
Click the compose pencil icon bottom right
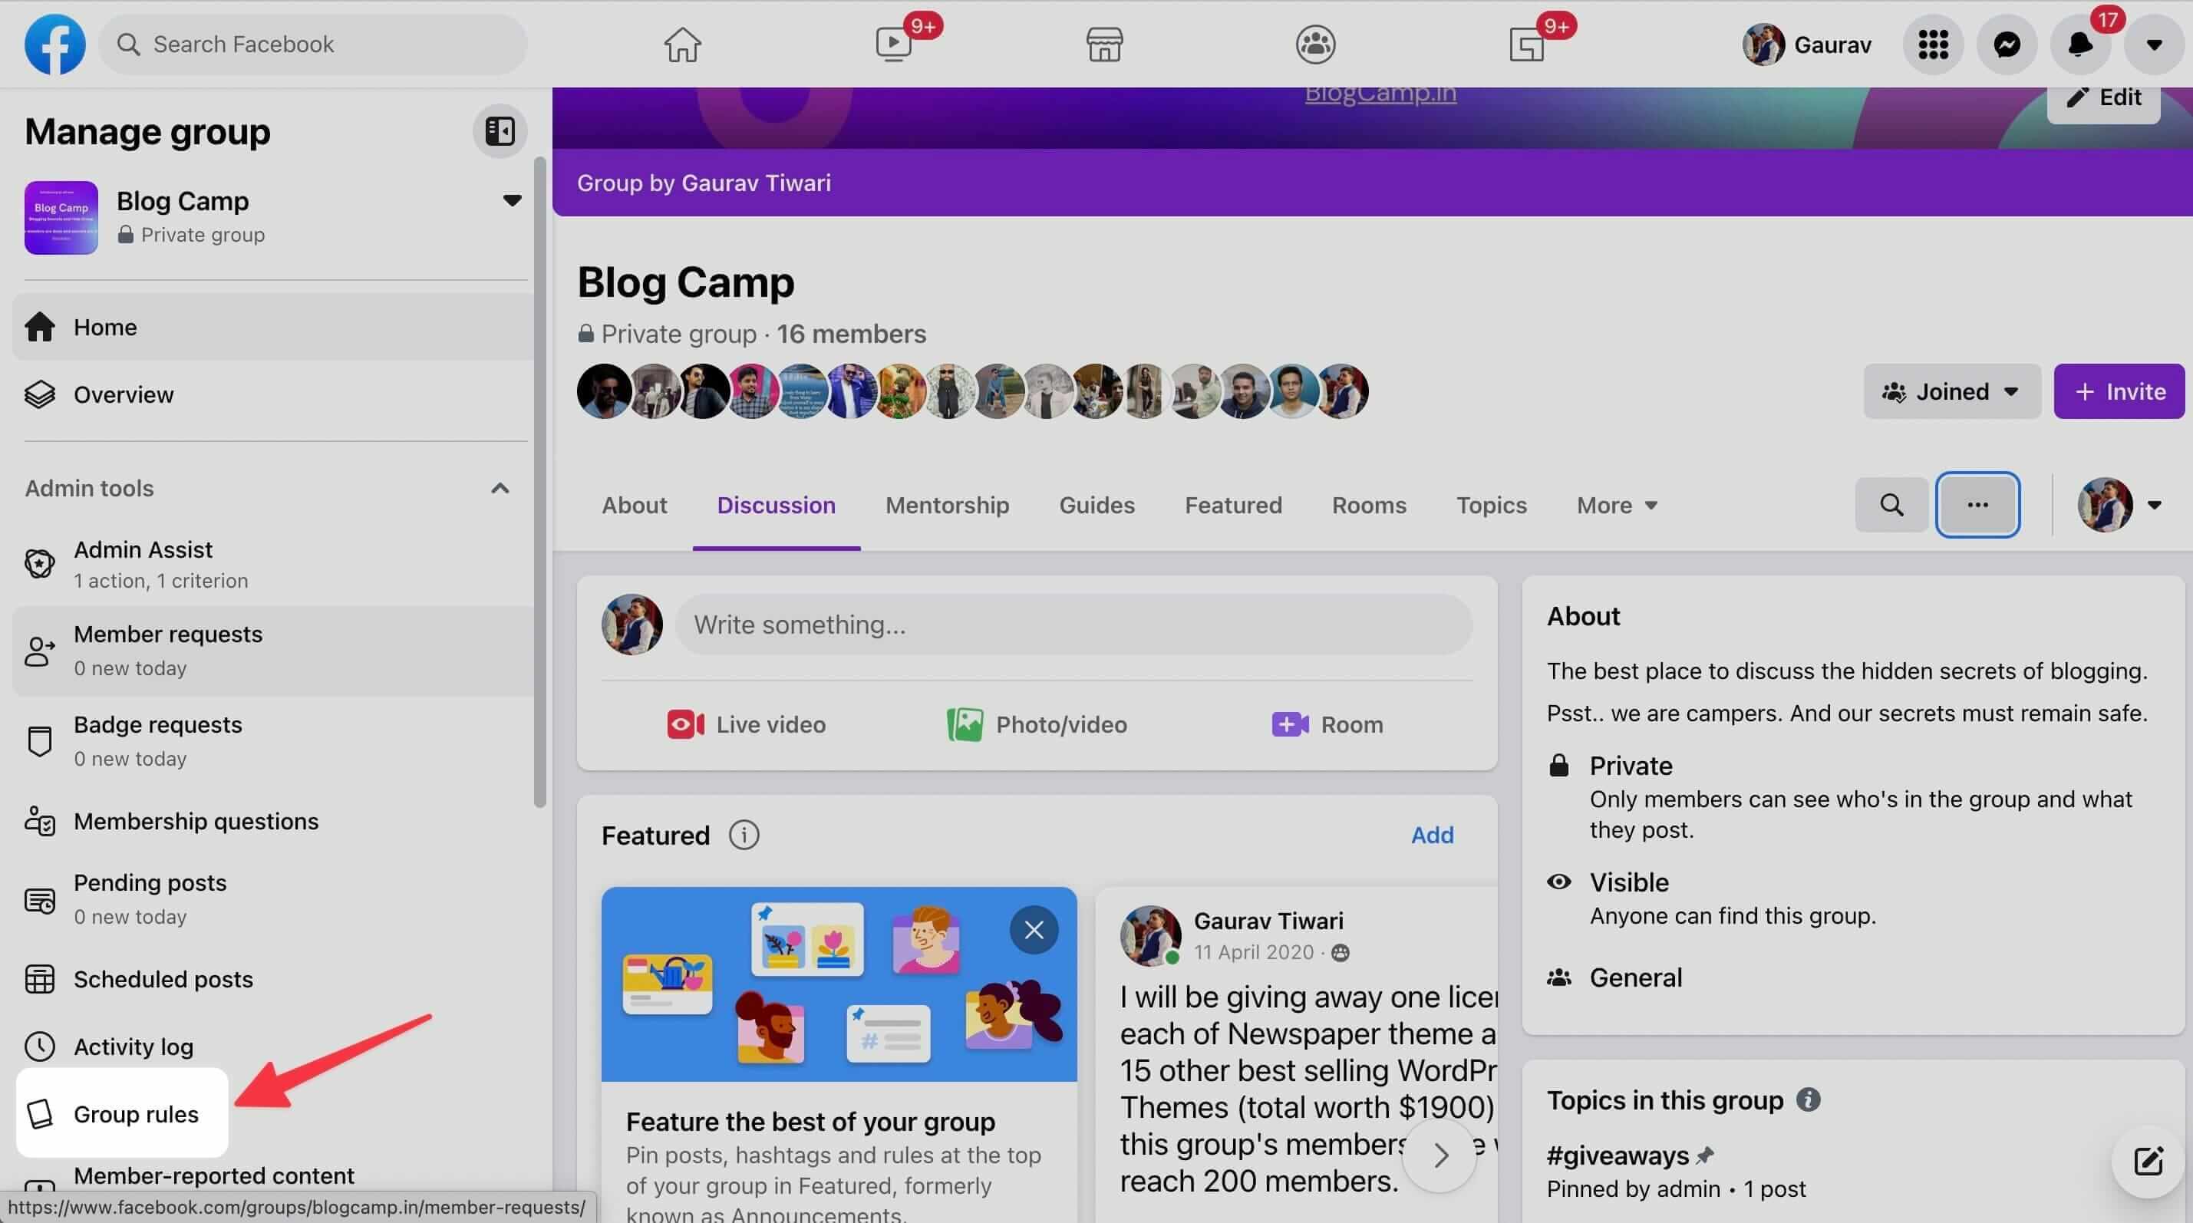coord(2148,1161)
